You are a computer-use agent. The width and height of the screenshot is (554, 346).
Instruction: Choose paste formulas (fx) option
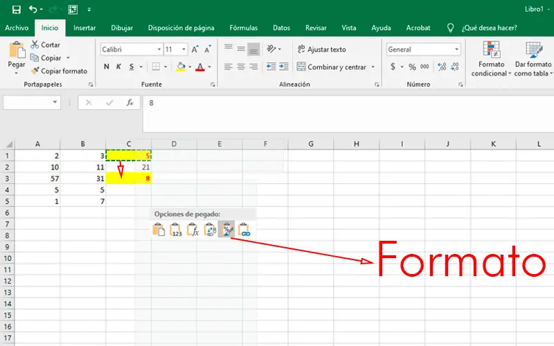pos(193,230)
